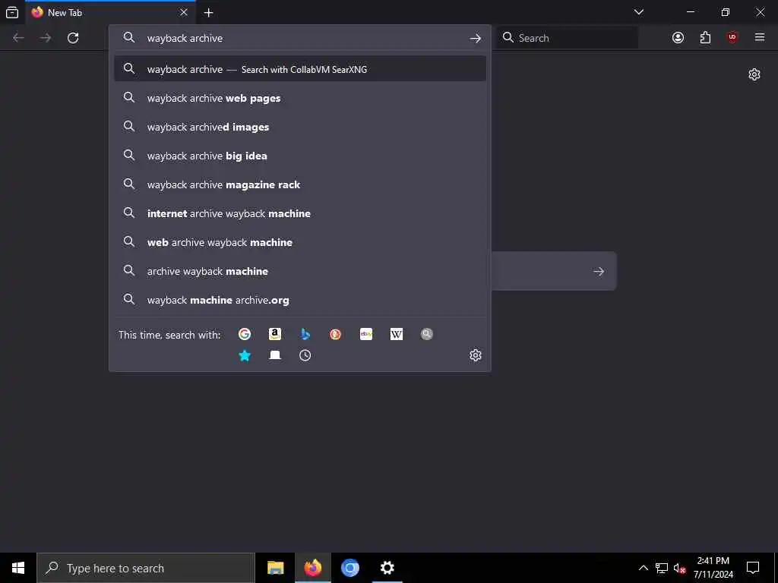Search this time with eBay
This screenshot has height=583, width=778.
pyautogui.click(x=366, y=334)
